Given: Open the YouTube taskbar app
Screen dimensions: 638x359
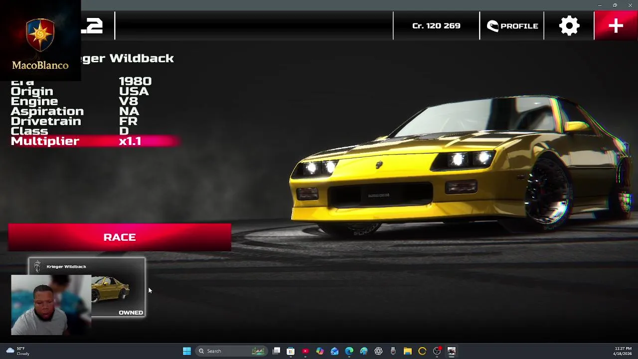Looking at the screenshot, I should [x=305, y=351].
